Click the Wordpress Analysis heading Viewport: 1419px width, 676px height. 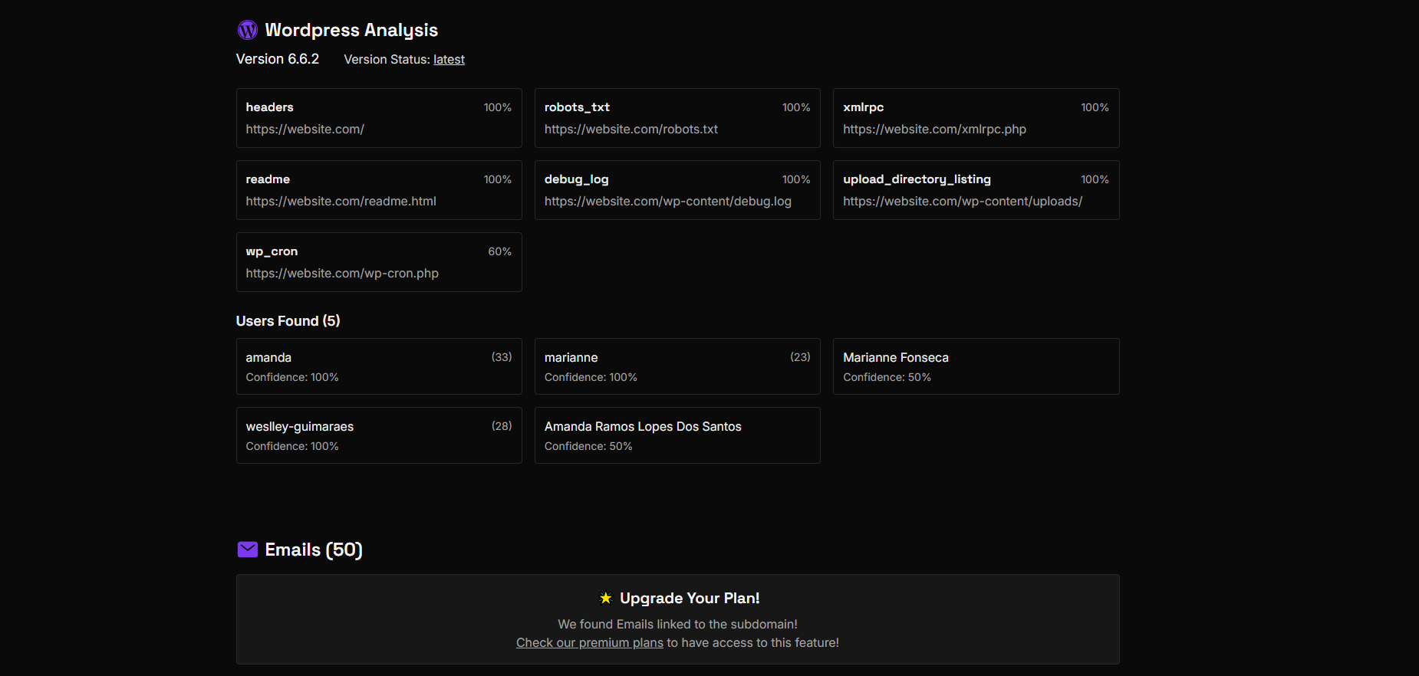(x=351, y=30)
